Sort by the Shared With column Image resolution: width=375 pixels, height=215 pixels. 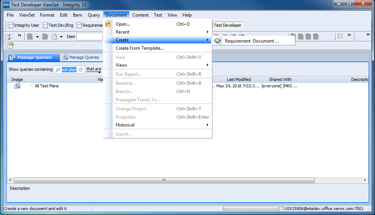280,79
